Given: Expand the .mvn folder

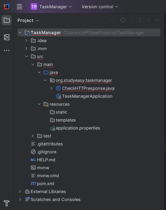Looking at the screenshot, I should coord(26,48).
